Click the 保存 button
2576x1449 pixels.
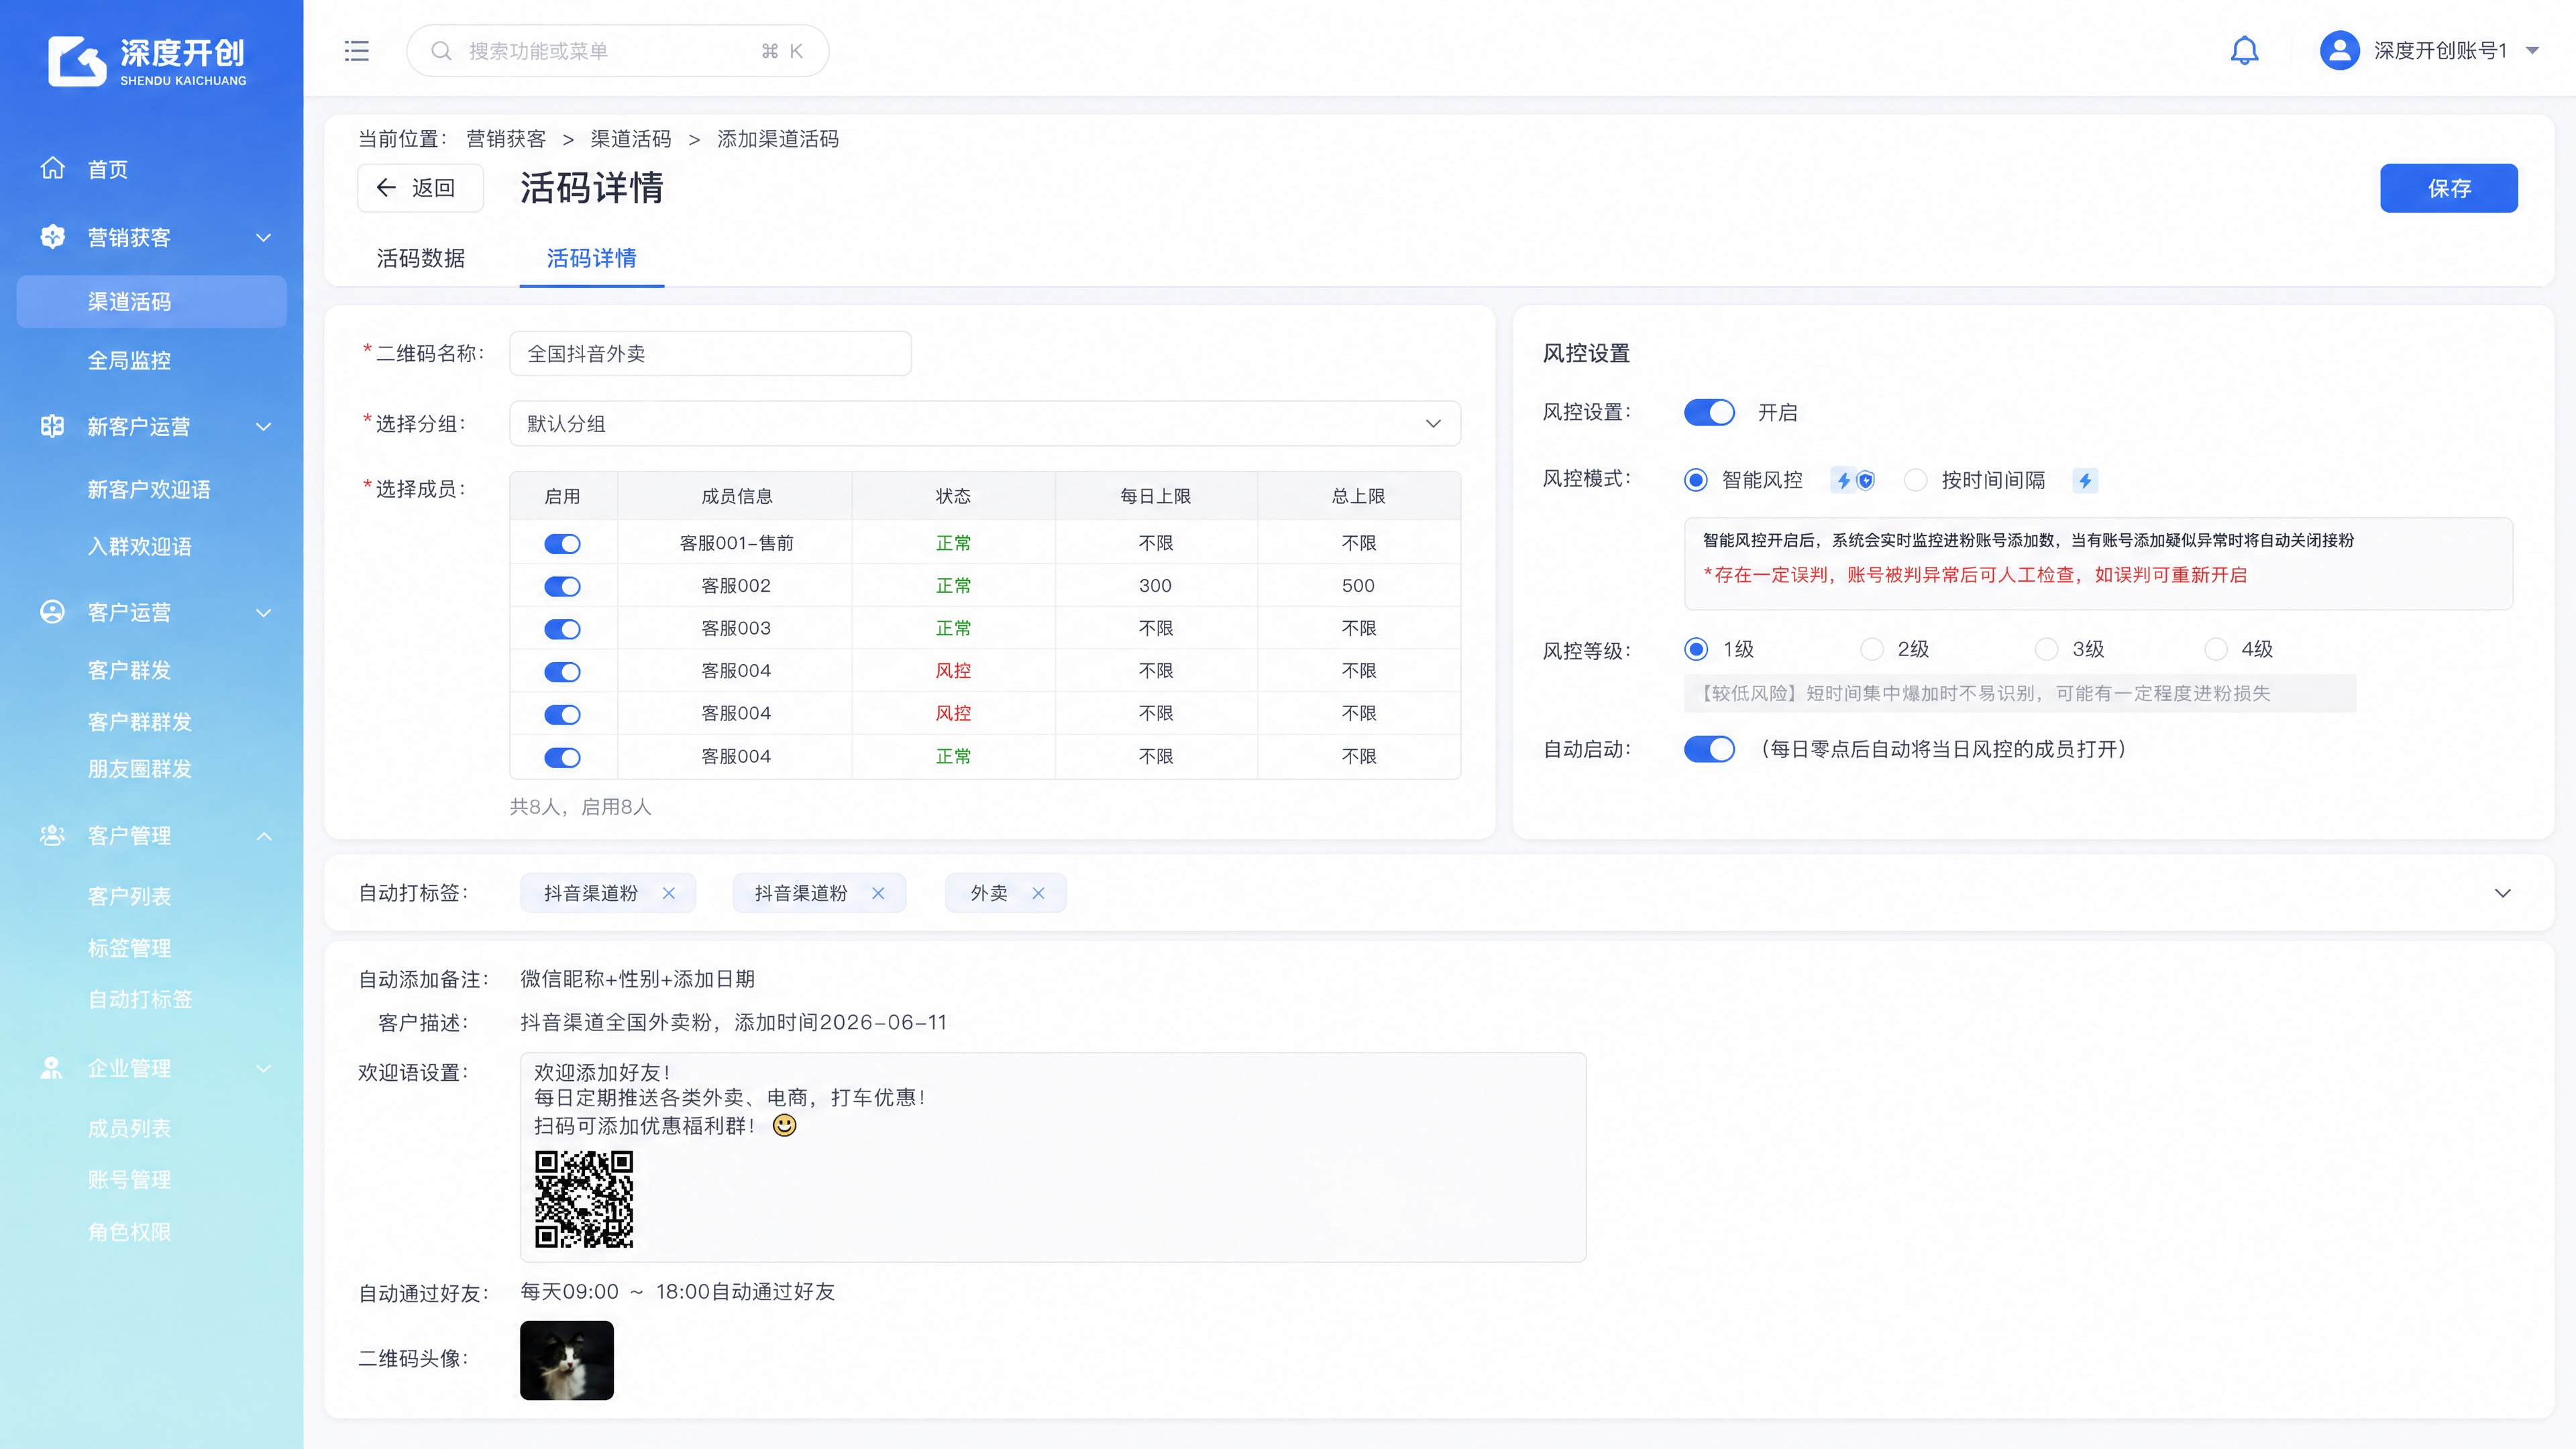click(x=2449, y=188)
